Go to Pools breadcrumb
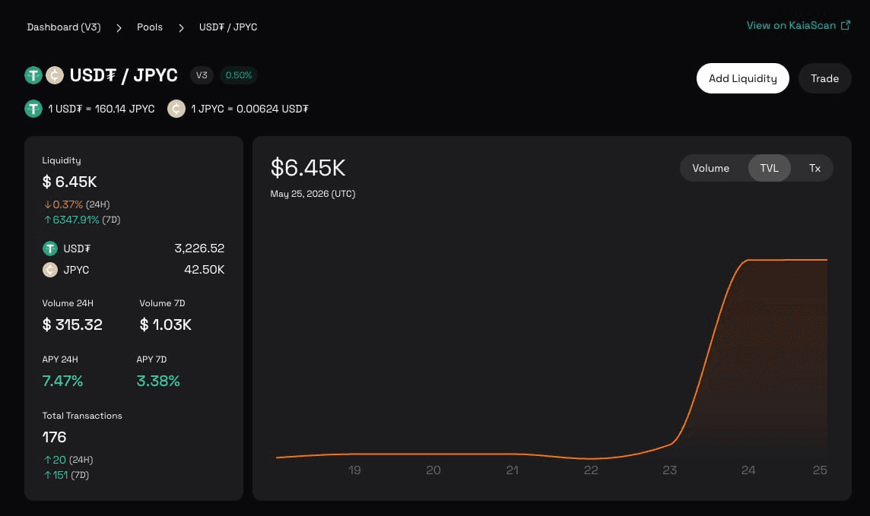870x516 pixels. (x=150, y=27)
